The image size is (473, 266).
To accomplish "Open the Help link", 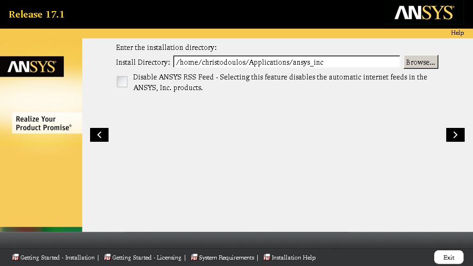I will [x=457, y=33].
